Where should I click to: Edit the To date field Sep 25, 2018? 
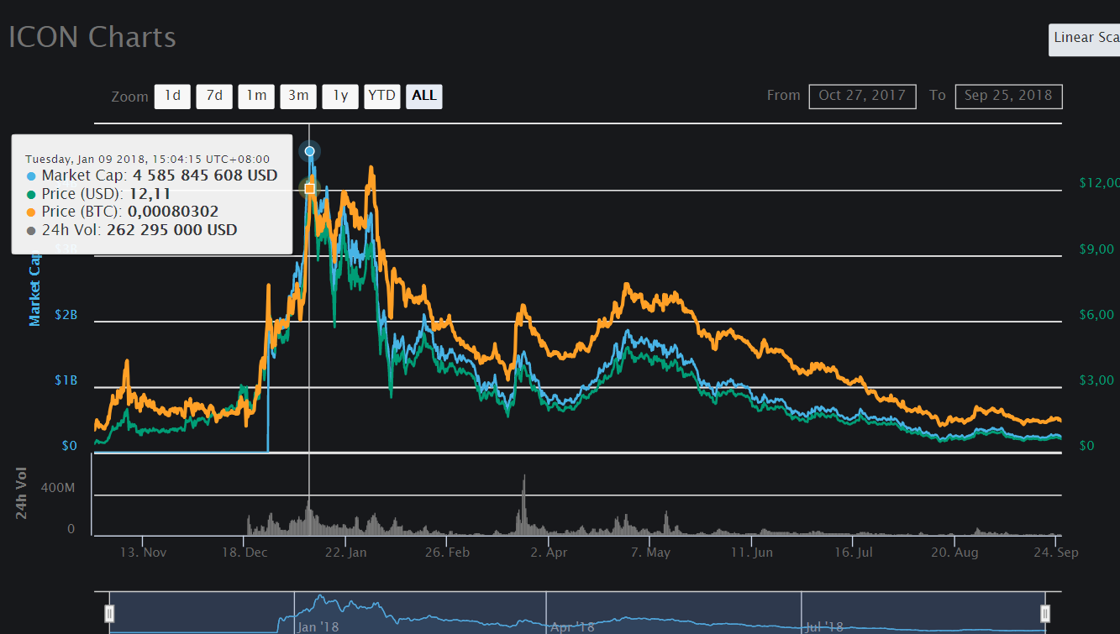click(x=1008, y=97)
